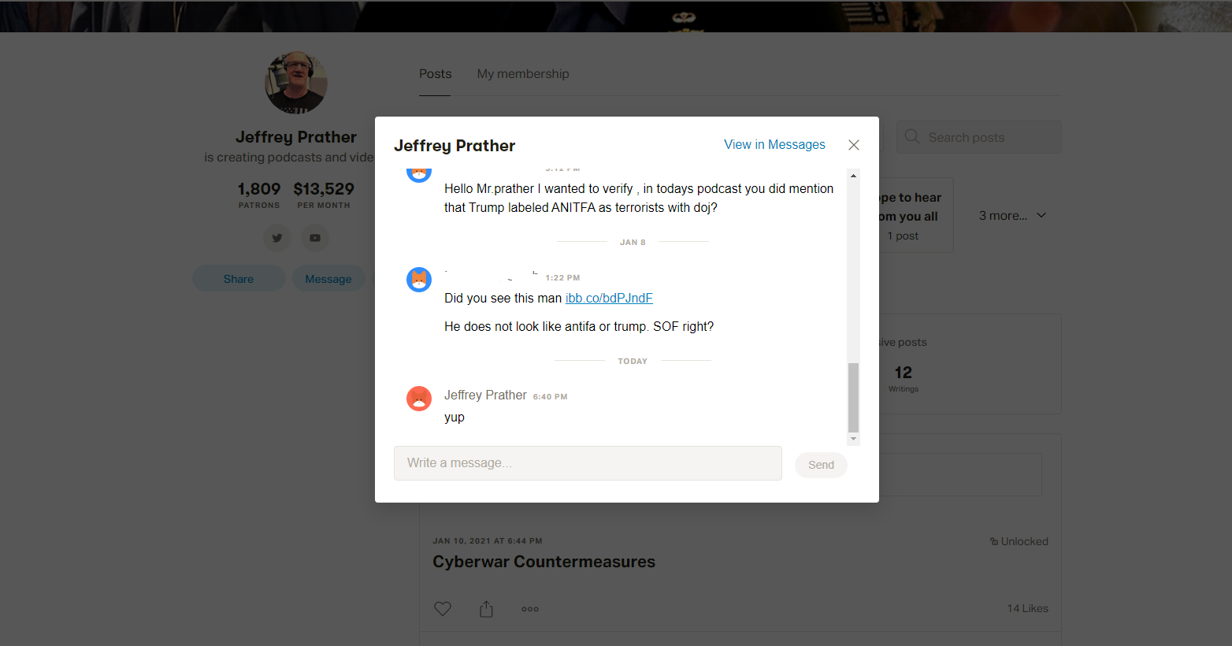The height and width of the screenshot is (646, 1232).
Task: Open the three-dot more options on the post
Action: (530, 609)
